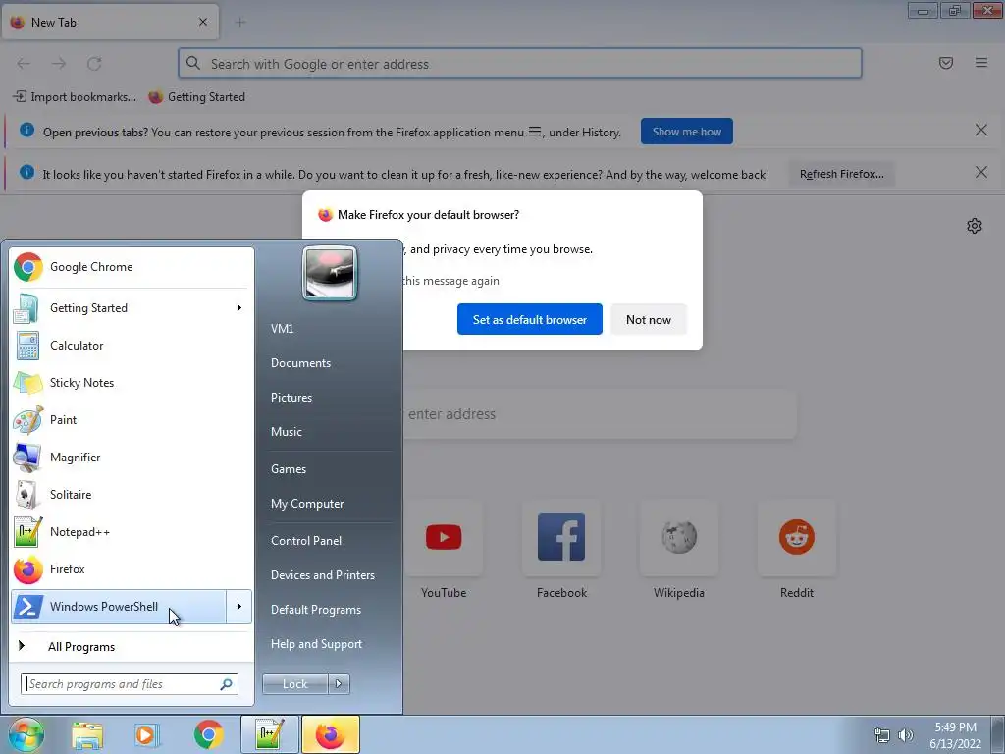Open Sticky Notes in Start menu
Viewport: 1005px width, 754px height.
(132, 383)
